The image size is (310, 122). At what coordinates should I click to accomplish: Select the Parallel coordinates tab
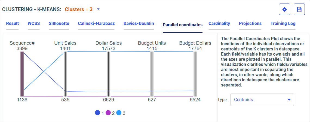point(182,25)
